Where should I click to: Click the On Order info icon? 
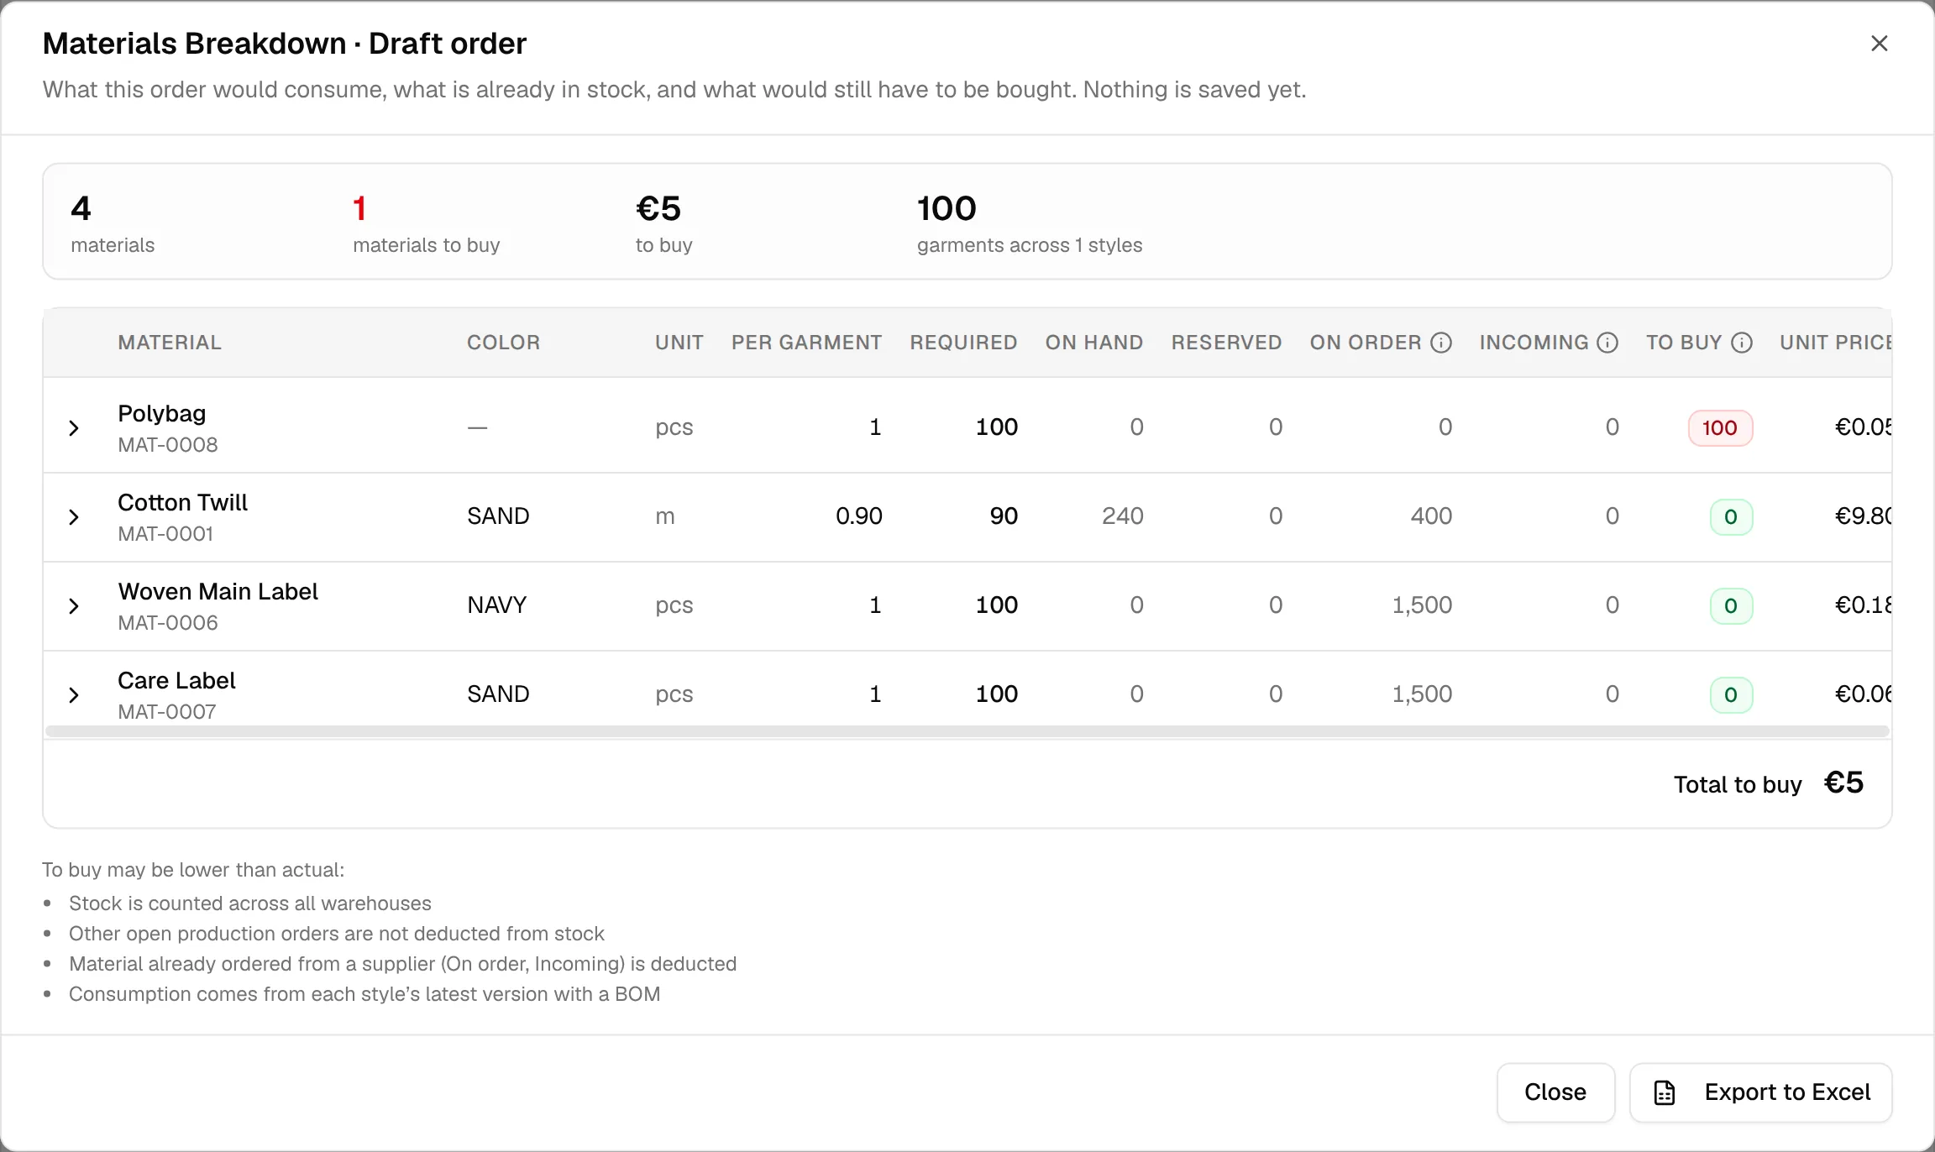coord(1441,343)
